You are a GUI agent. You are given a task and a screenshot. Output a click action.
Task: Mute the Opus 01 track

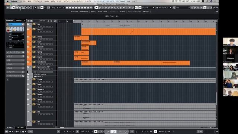34,89
